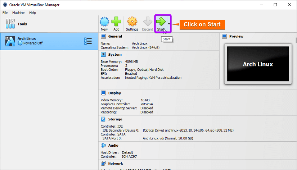Viewport: 297px width, 170px height.
Task: Open Settings via the orange gear icon
Action: tap(132, 21)
